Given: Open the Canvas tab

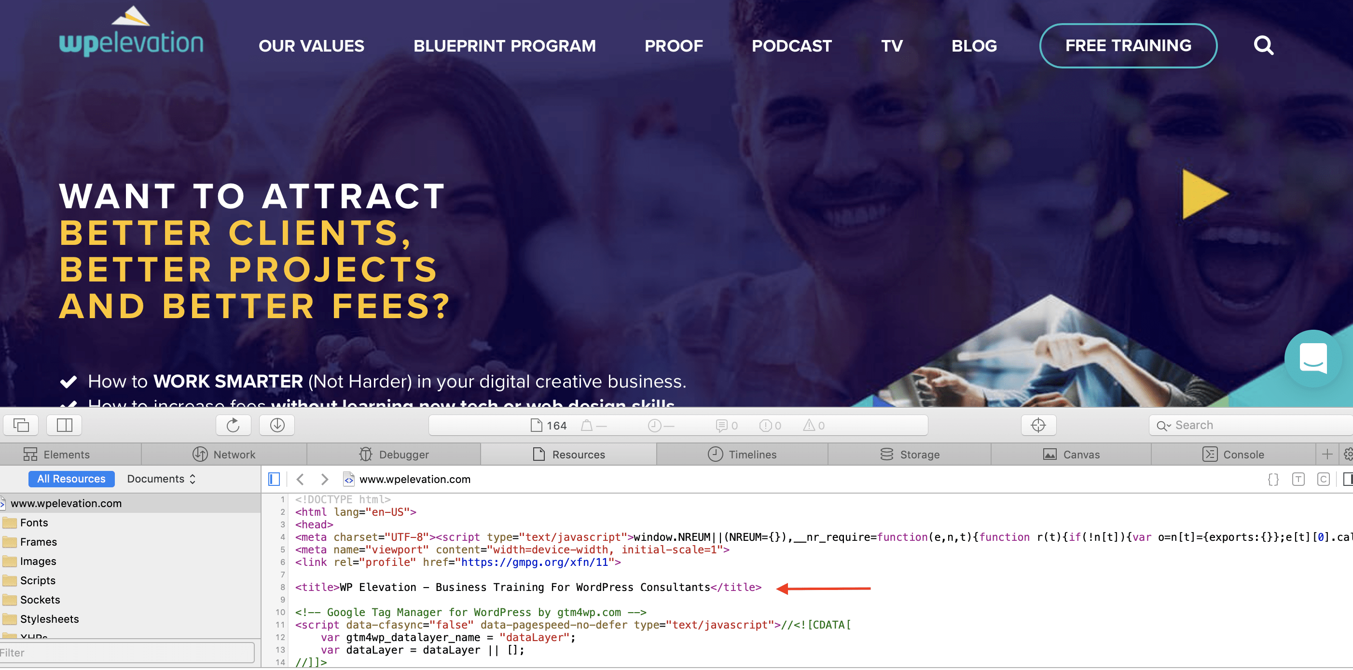Looking at the screenshot, I should 1071,455.
